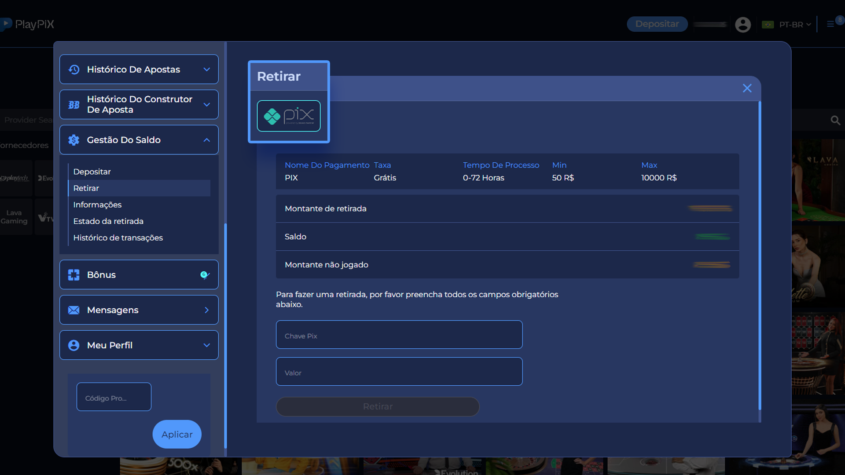Image resolution: width=845 pixels, height=475 pixels.
Task: Click the '0-72 Horas' process time
Action: tap(483, 178)
